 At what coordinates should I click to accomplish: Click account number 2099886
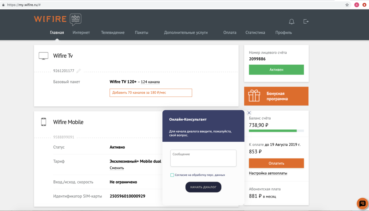(x=257, y=59)
